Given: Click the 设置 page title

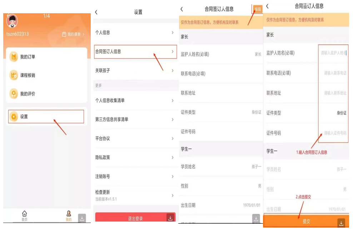Looking at the screenshot, I should [138, 12].
